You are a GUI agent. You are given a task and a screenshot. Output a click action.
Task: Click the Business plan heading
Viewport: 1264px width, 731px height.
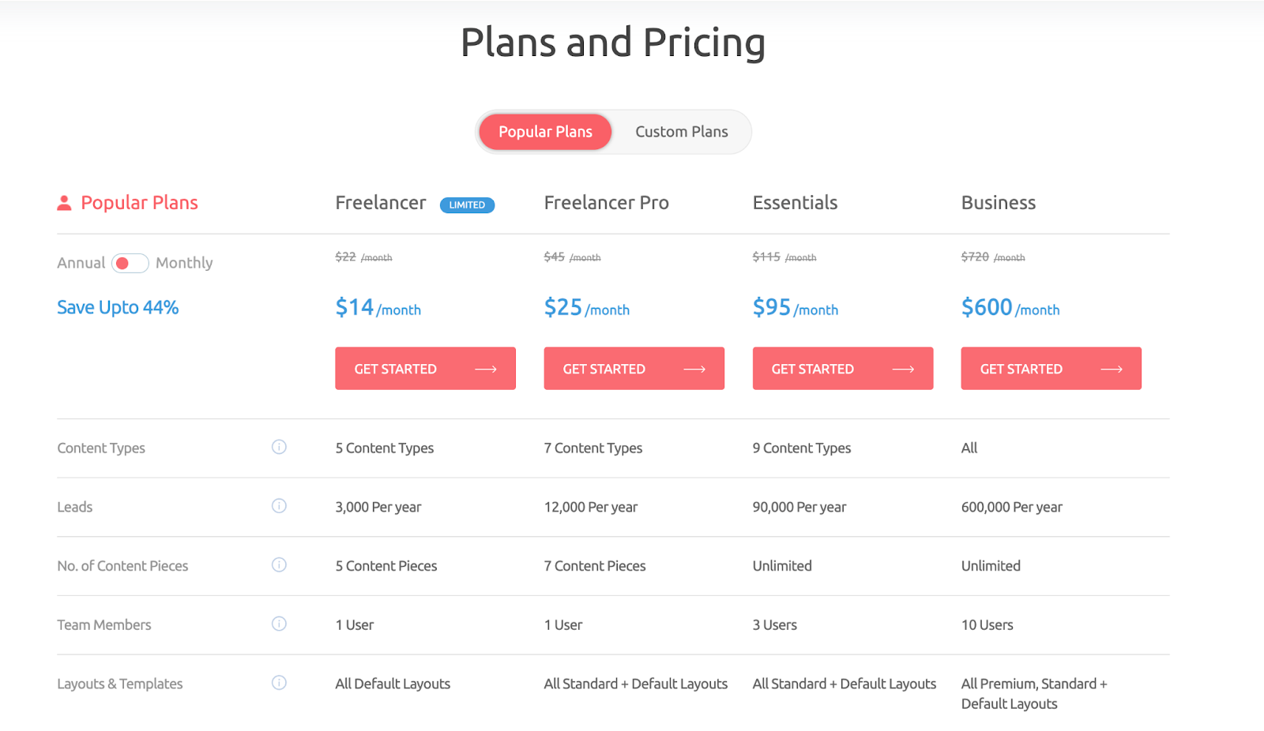coord(998,203)
